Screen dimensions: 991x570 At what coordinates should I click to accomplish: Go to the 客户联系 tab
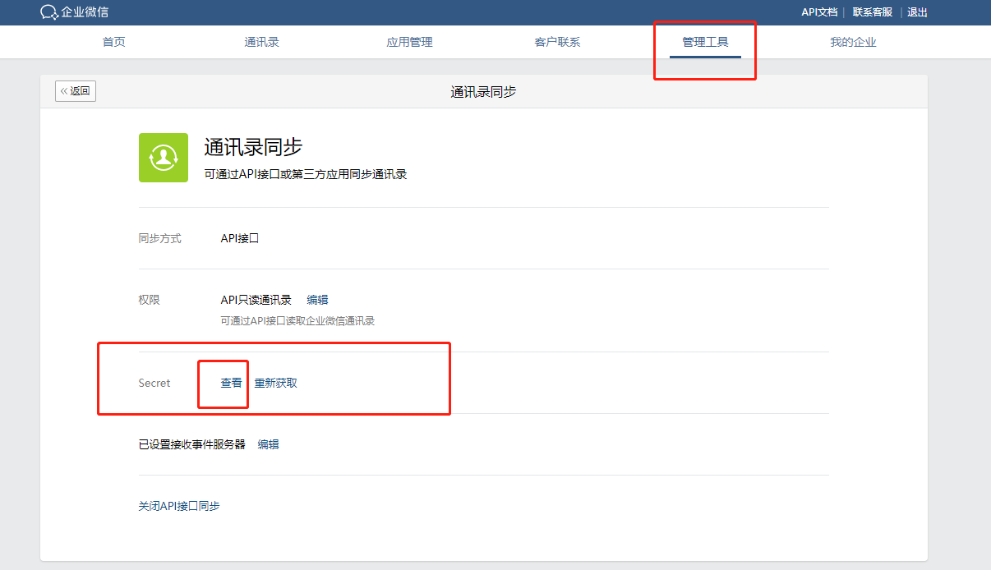tap(557, 42)
